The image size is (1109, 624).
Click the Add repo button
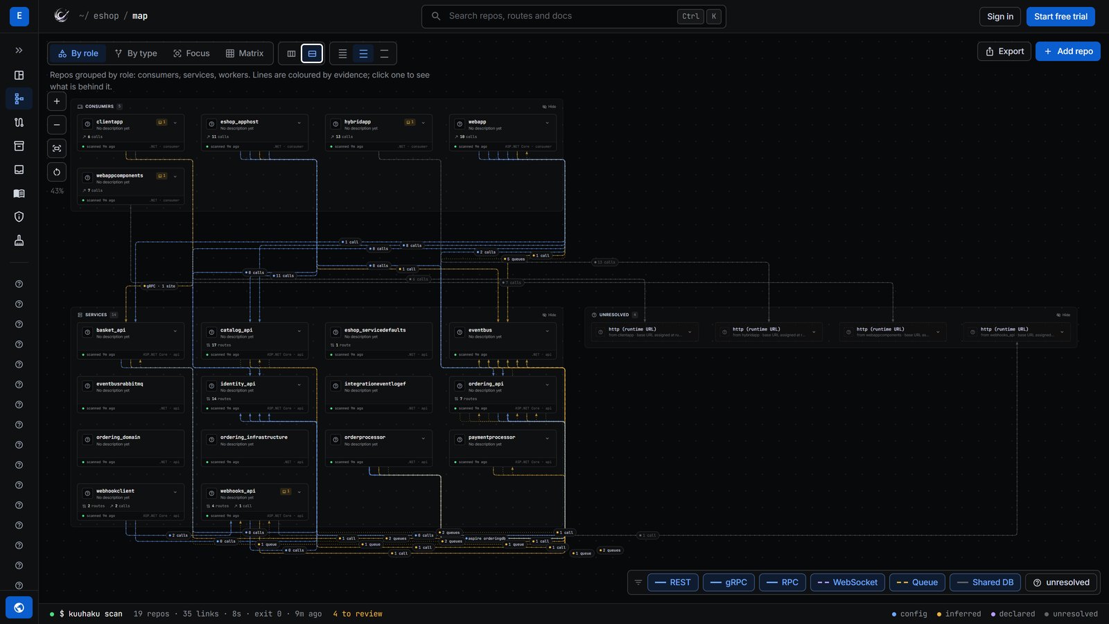[1068, 51]
